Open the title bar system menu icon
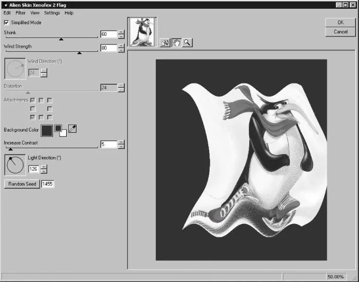The height and width of the screenshot is (282, 359). [x=6, y=5]
